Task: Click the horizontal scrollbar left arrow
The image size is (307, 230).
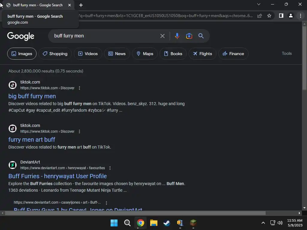Action: tap(2, 213)
